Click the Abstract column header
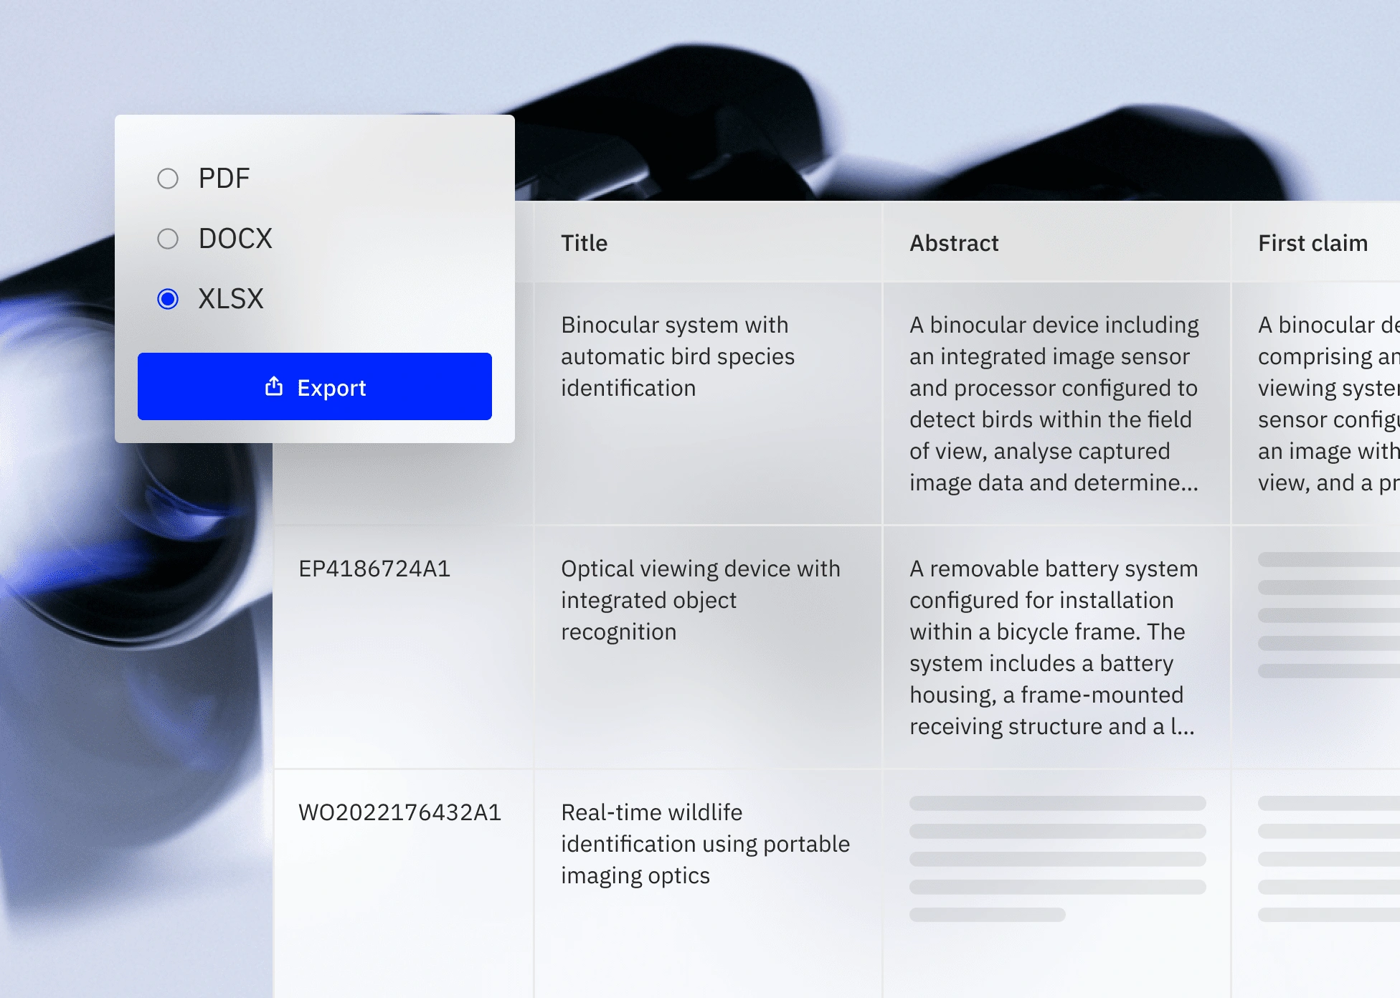This screenshot has width=1400, height=998. tap(954, 243)
